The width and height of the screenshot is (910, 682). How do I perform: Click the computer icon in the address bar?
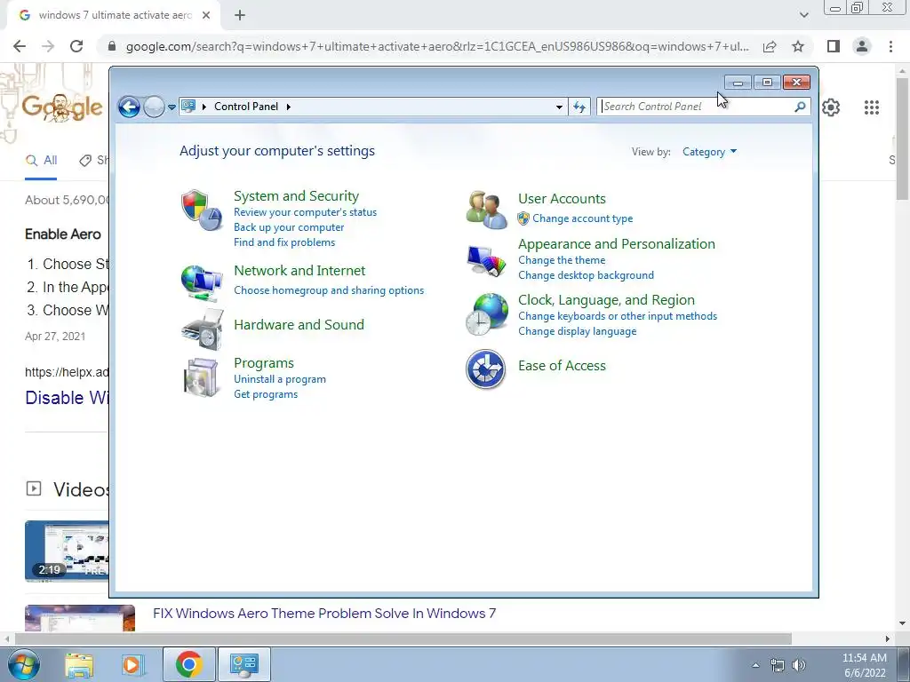[x=188, y=107]
